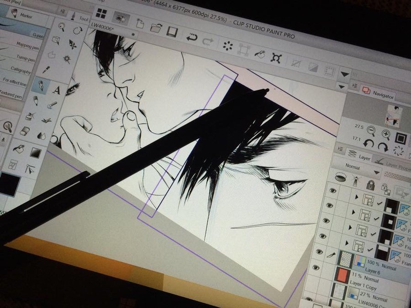This screenshot has width=411, height=308.
Task: Toggle visibility of the top frame folder
Action: [333, 190]
